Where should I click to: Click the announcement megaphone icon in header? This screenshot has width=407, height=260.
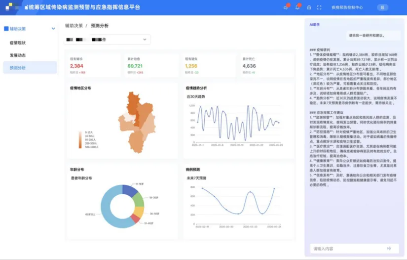[286, 7]
